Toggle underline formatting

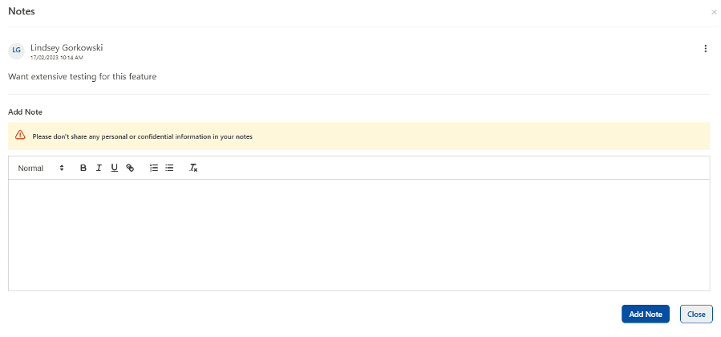114,168
